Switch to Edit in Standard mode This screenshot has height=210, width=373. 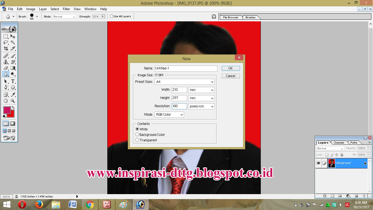coord(6,124)
